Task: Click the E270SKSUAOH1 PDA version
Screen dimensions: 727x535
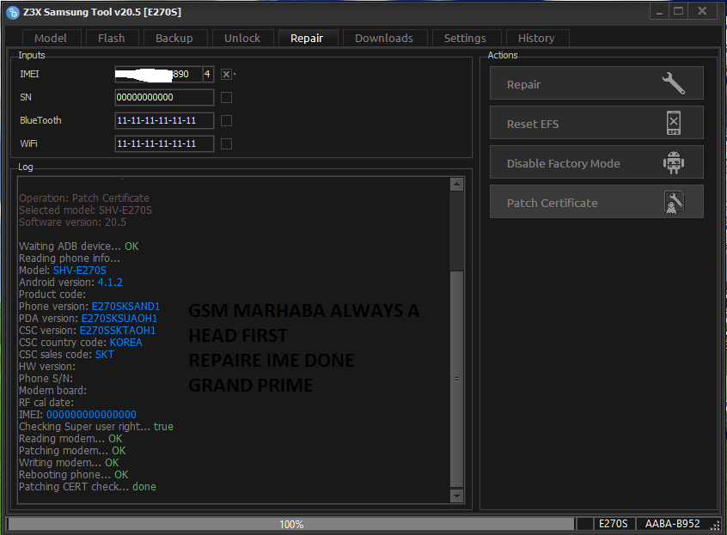Action: point(119,319)
